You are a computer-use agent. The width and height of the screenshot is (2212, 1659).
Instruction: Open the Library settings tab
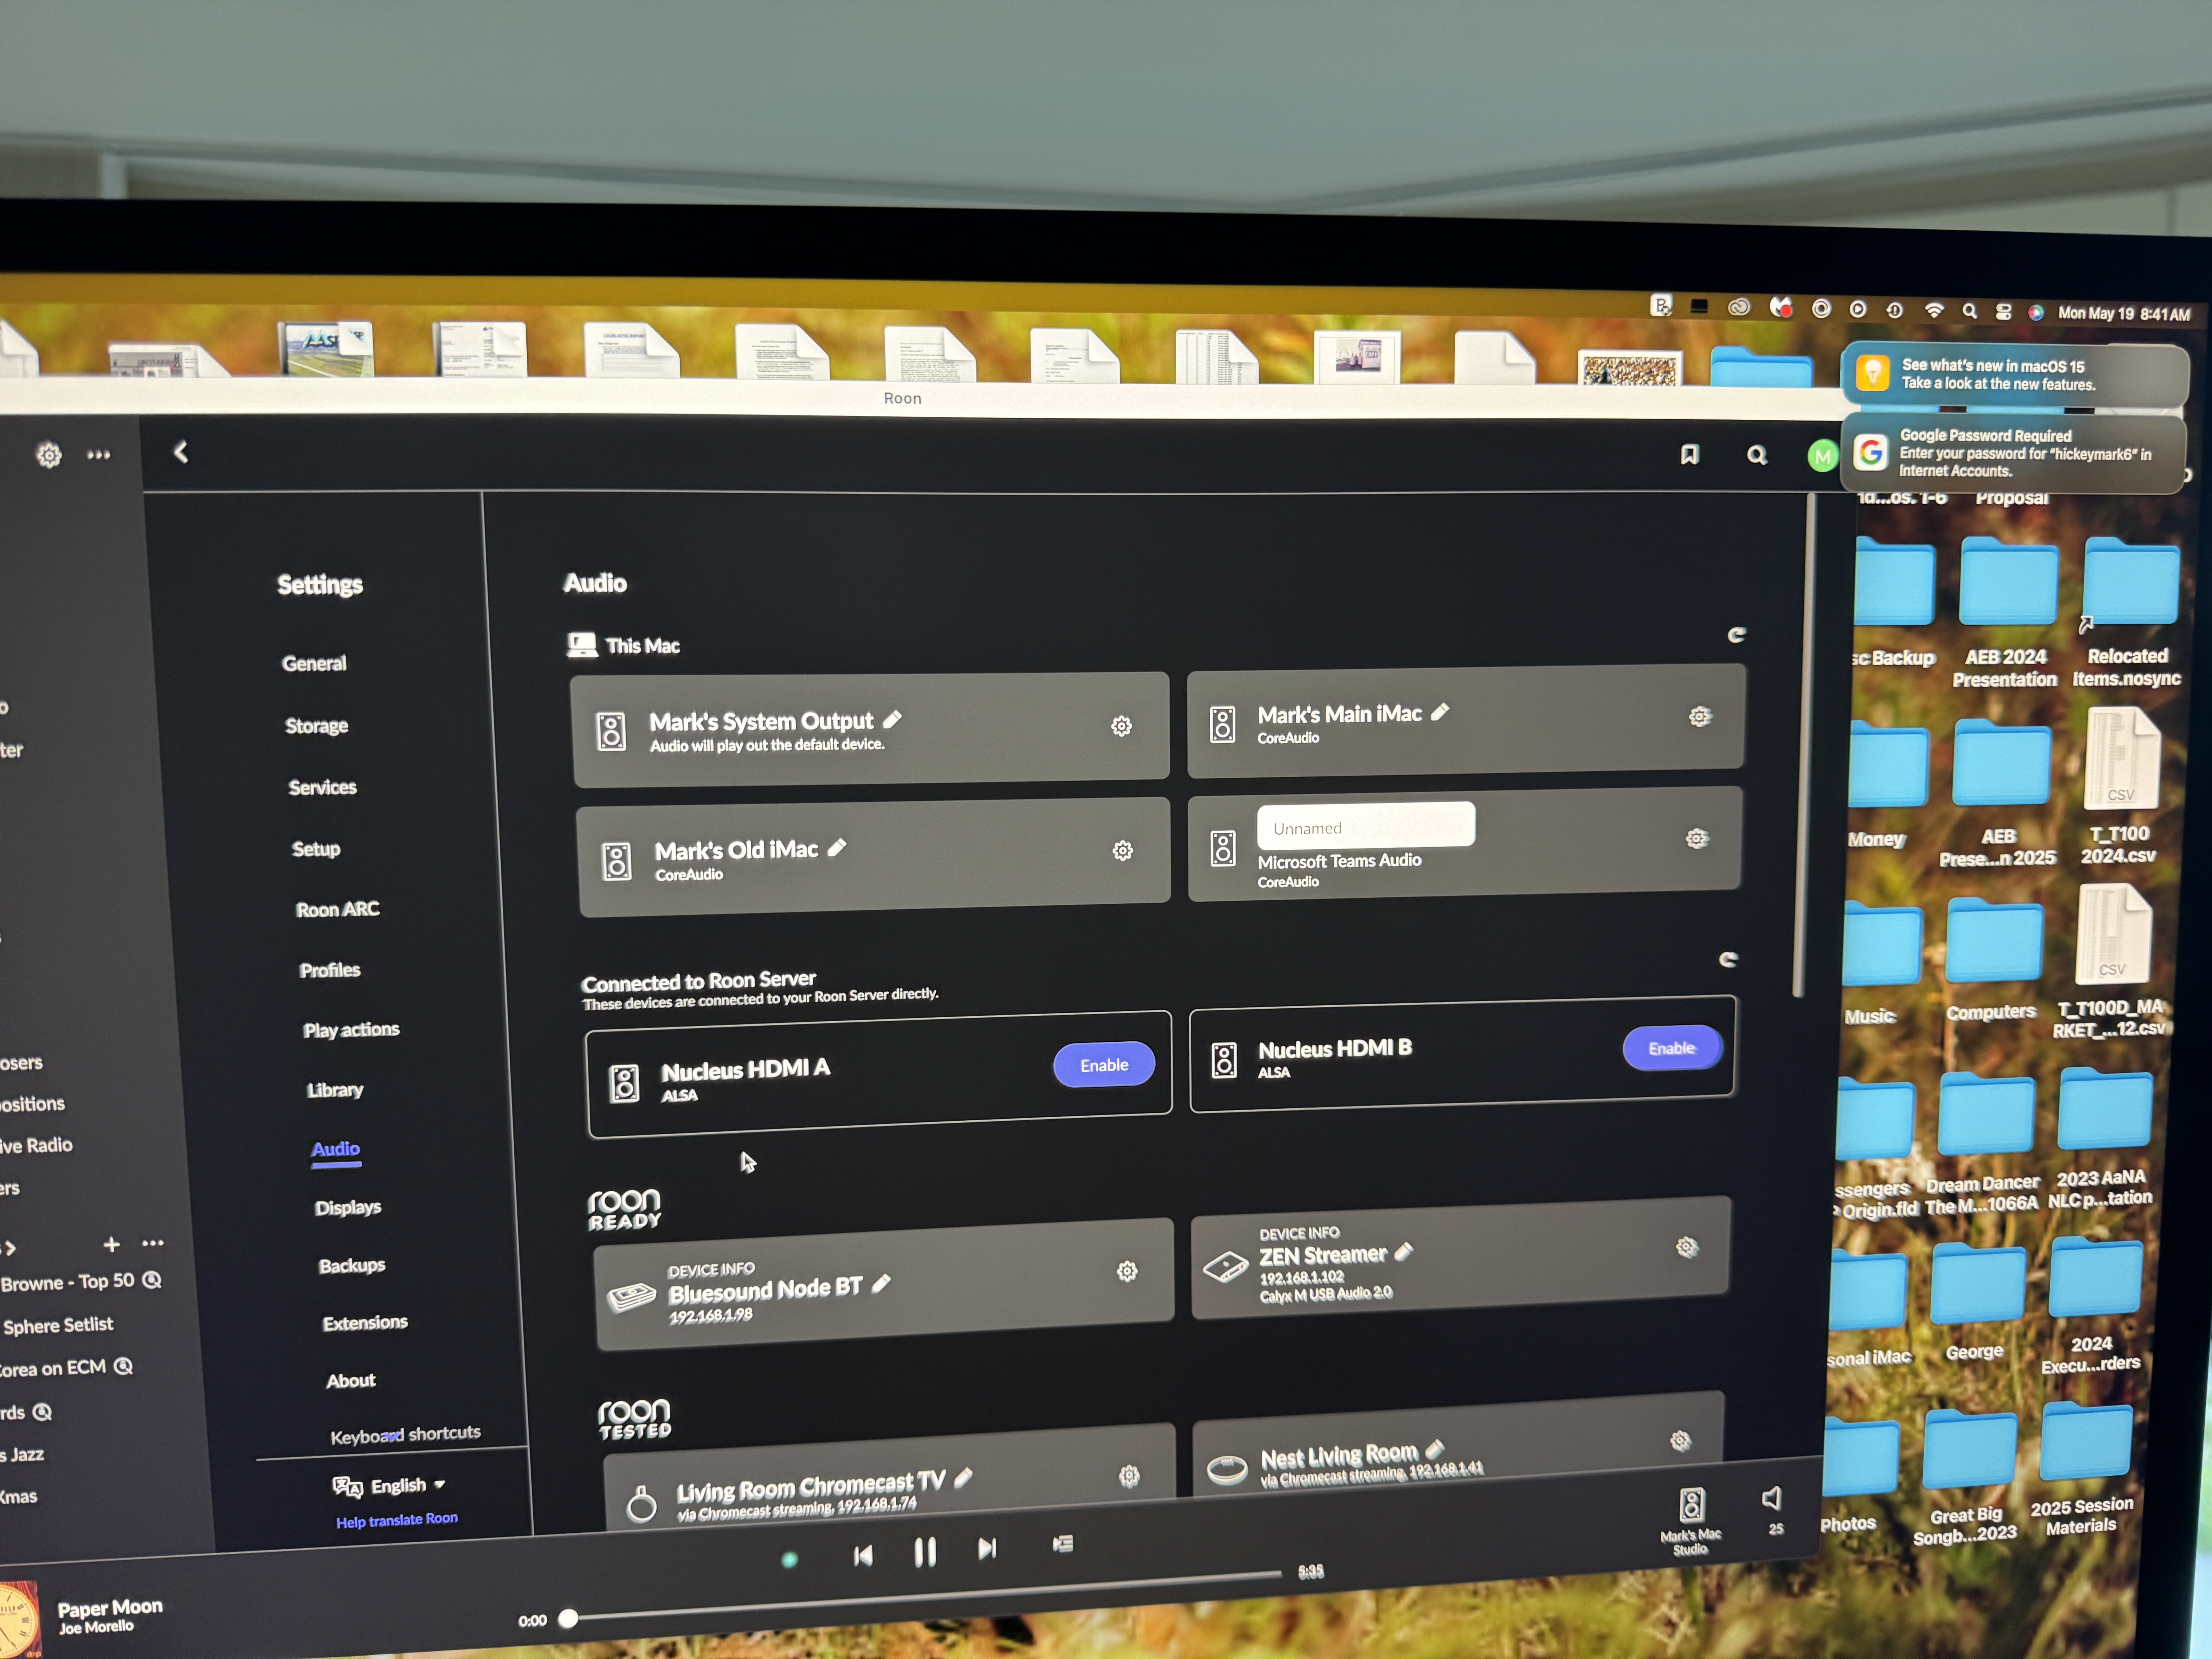click(335, 1090)
